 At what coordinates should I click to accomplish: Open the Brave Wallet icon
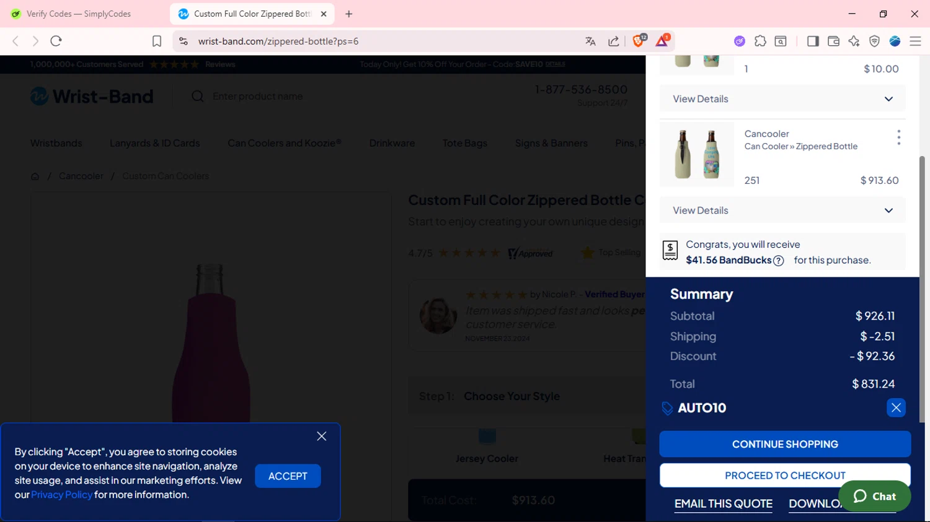point(833,41)
